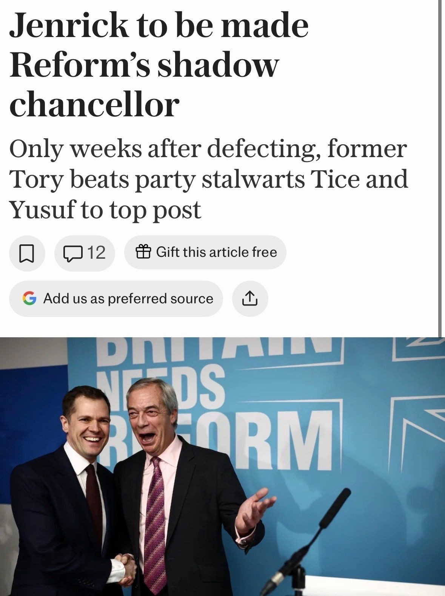This screenshot has width=445, height=596.
Task: Open the article's handshake photo
Action: pyautogui.click(x=222, y=466)
